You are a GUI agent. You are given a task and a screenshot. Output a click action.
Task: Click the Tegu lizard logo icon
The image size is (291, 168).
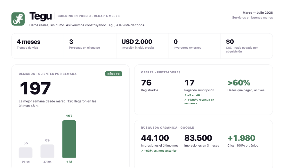(x=18, y=19)
